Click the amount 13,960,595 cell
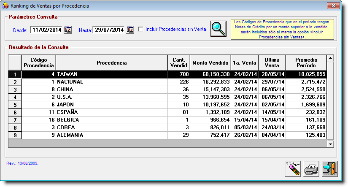348x187 pixels. [x=210, y=97]
